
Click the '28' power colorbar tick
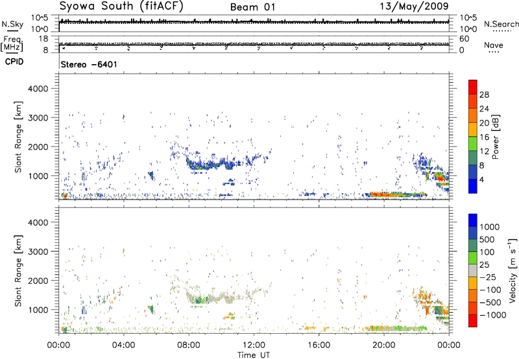484,95
